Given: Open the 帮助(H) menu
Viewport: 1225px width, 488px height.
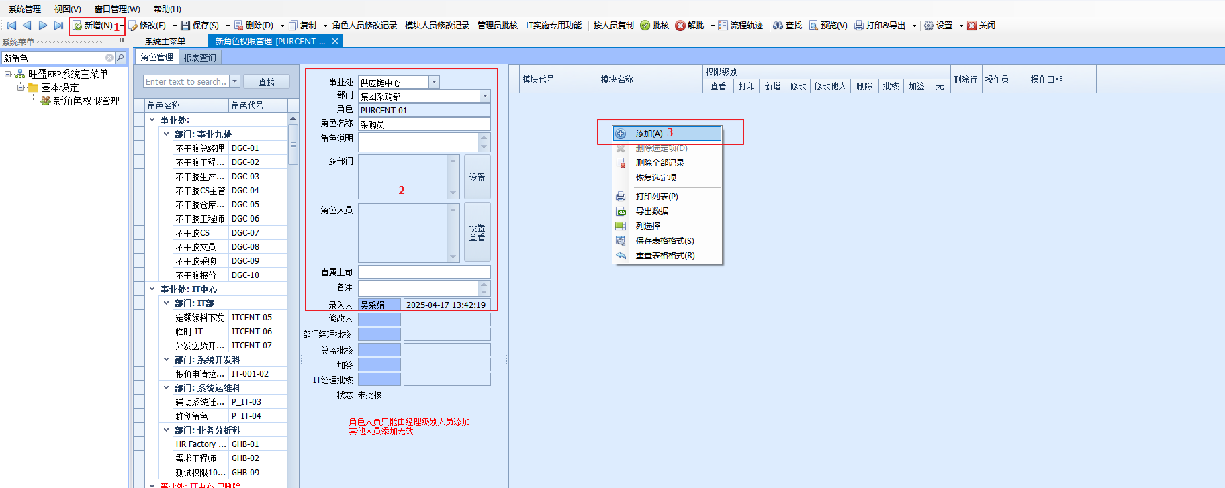Looking at the screenshot, I should coord(168,9).
